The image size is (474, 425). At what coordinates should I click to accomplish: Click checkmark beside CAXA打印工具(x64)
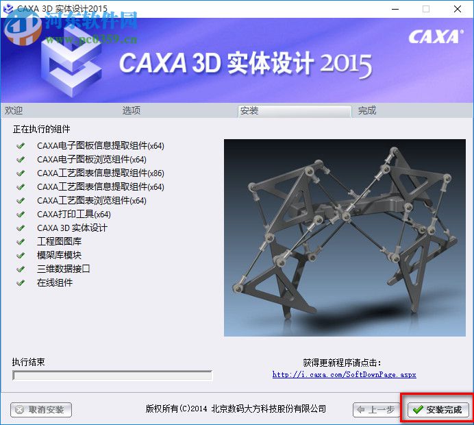(x=21, y=214)
